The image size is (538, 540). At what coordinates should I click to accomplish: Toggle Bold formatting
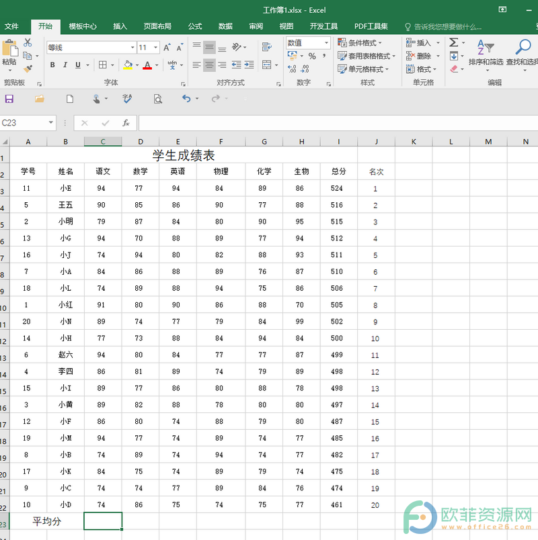pyautogui.click(x=52, y=64)
